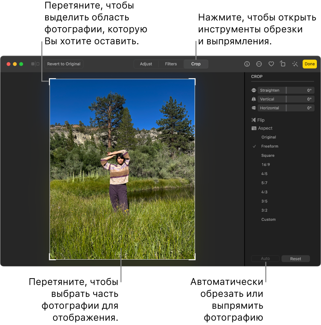The image size is (321, 325).
Task: Open the More options ellipsis menu
Action: [x=259, y=64]
